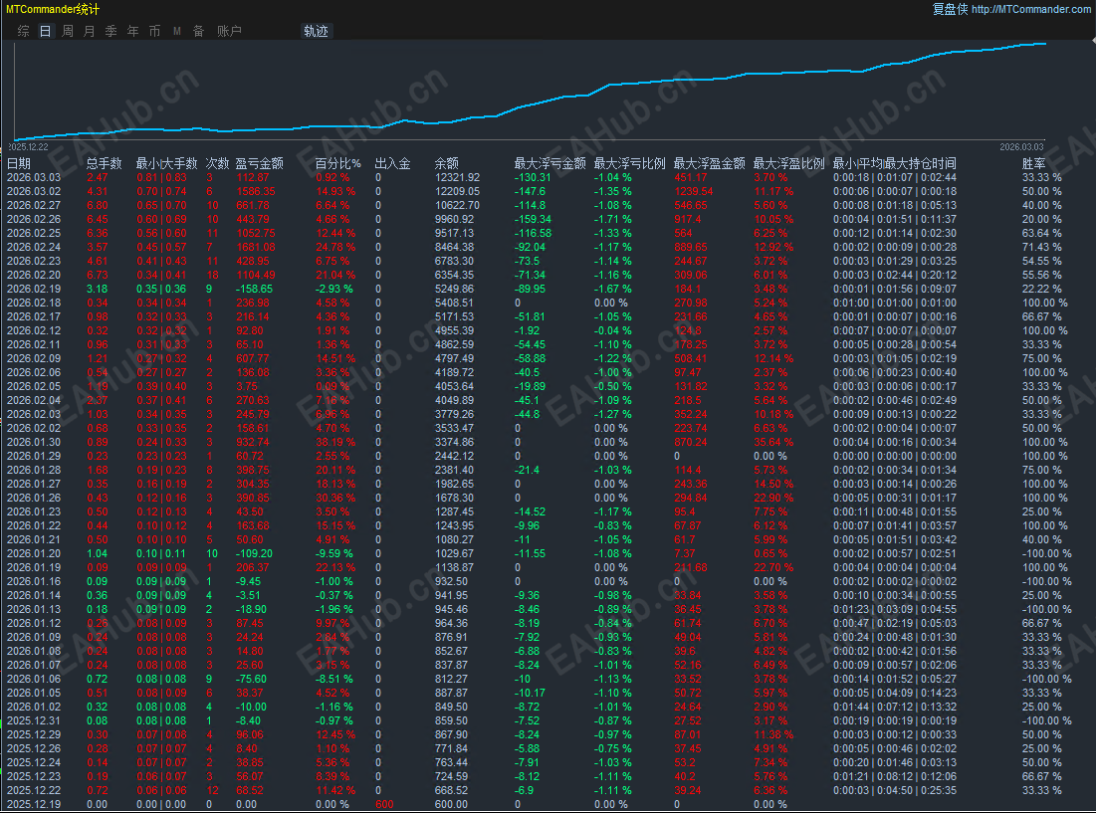Viewport: 1096px width, 814px height.
Task: Open the 币 currency tab
Action: (x=155, y=31)
